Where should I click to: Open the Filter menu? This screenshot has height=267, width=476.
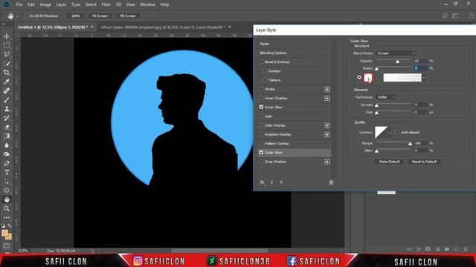tap(106, 4)
